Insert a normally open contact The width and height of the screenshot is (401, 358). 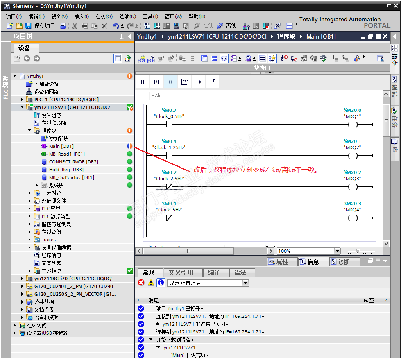143,82
